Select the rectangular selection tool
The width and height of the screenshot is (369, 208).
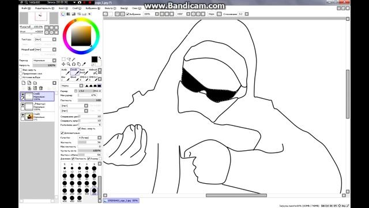(x=63, y=59)
